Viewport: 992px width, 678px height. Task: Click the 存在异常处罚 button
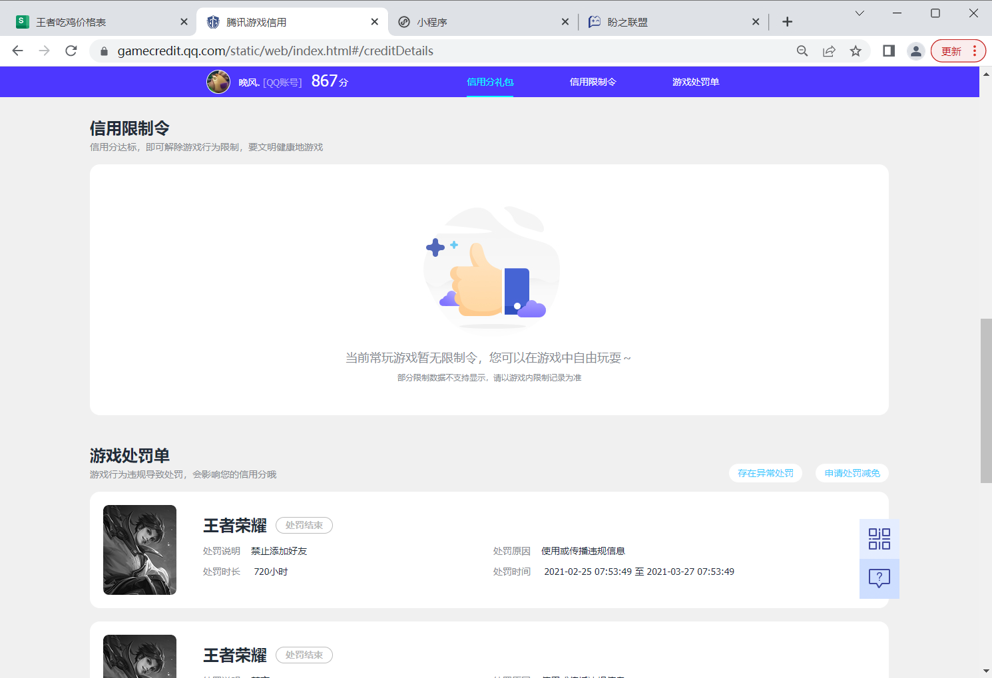766,473
